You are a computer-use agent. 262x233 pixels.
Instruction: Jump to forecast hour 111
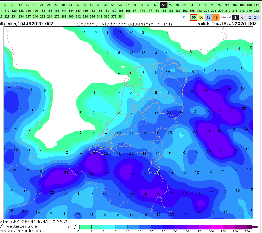[256, 5]
